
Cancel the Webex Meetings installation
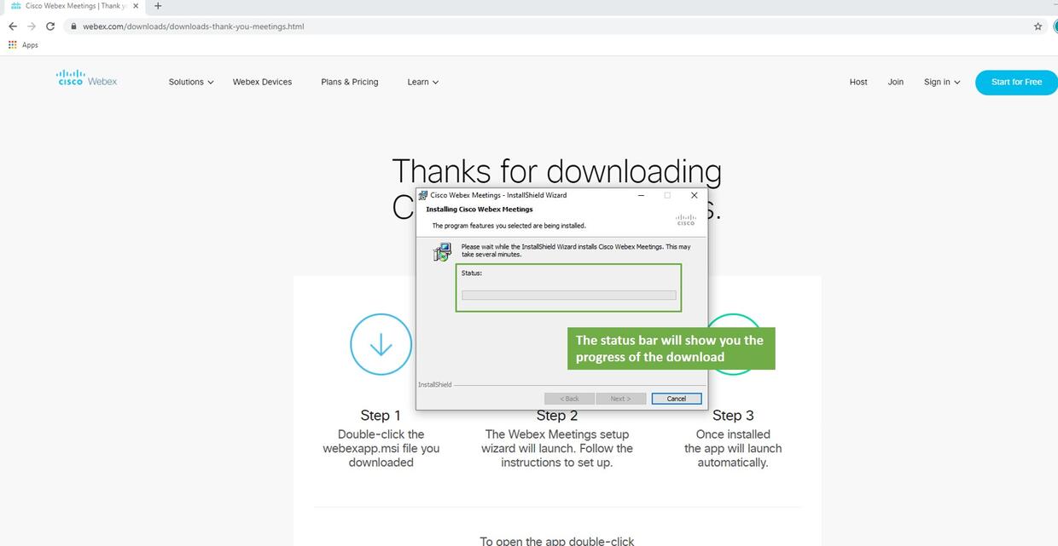pyautogui.click(x=676, y=399)
